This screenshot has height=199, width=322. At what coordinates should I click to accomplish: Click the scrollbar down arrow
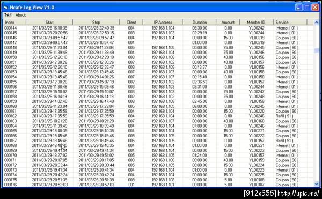click(316, 184)
